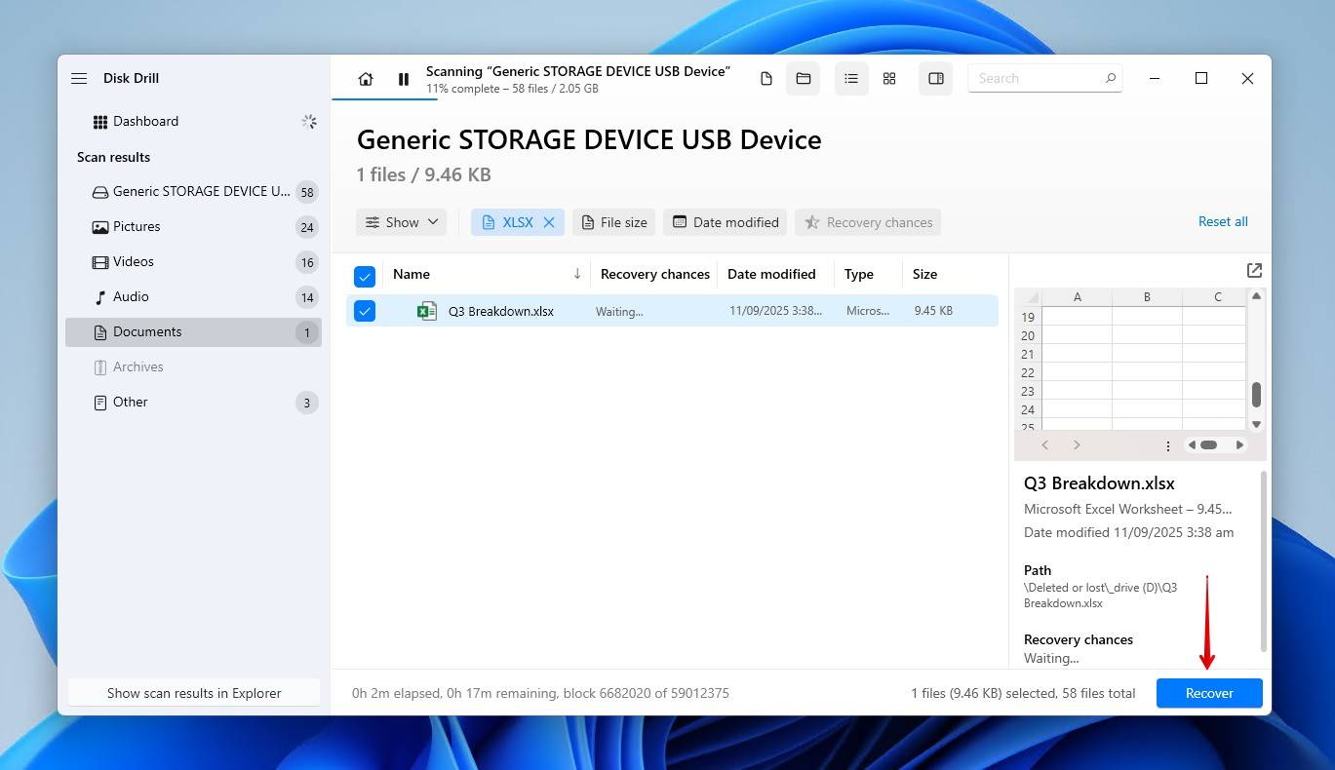
Task: Open Pictures in scan results
Action: click(x=137, y=227)
